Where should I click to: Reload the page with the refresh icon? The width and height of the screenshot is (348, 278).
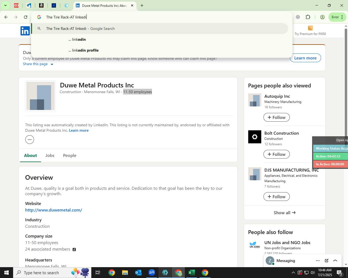tap(26, 17)
